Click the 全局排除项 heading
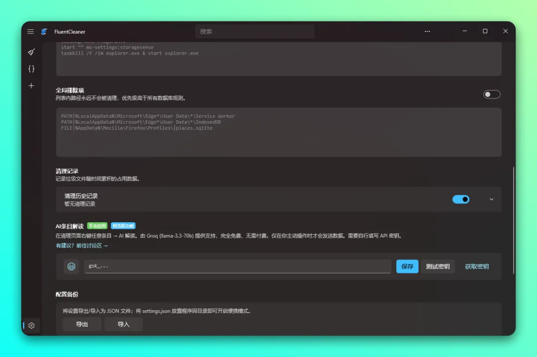The image size is (537, 357). [70, 90]
